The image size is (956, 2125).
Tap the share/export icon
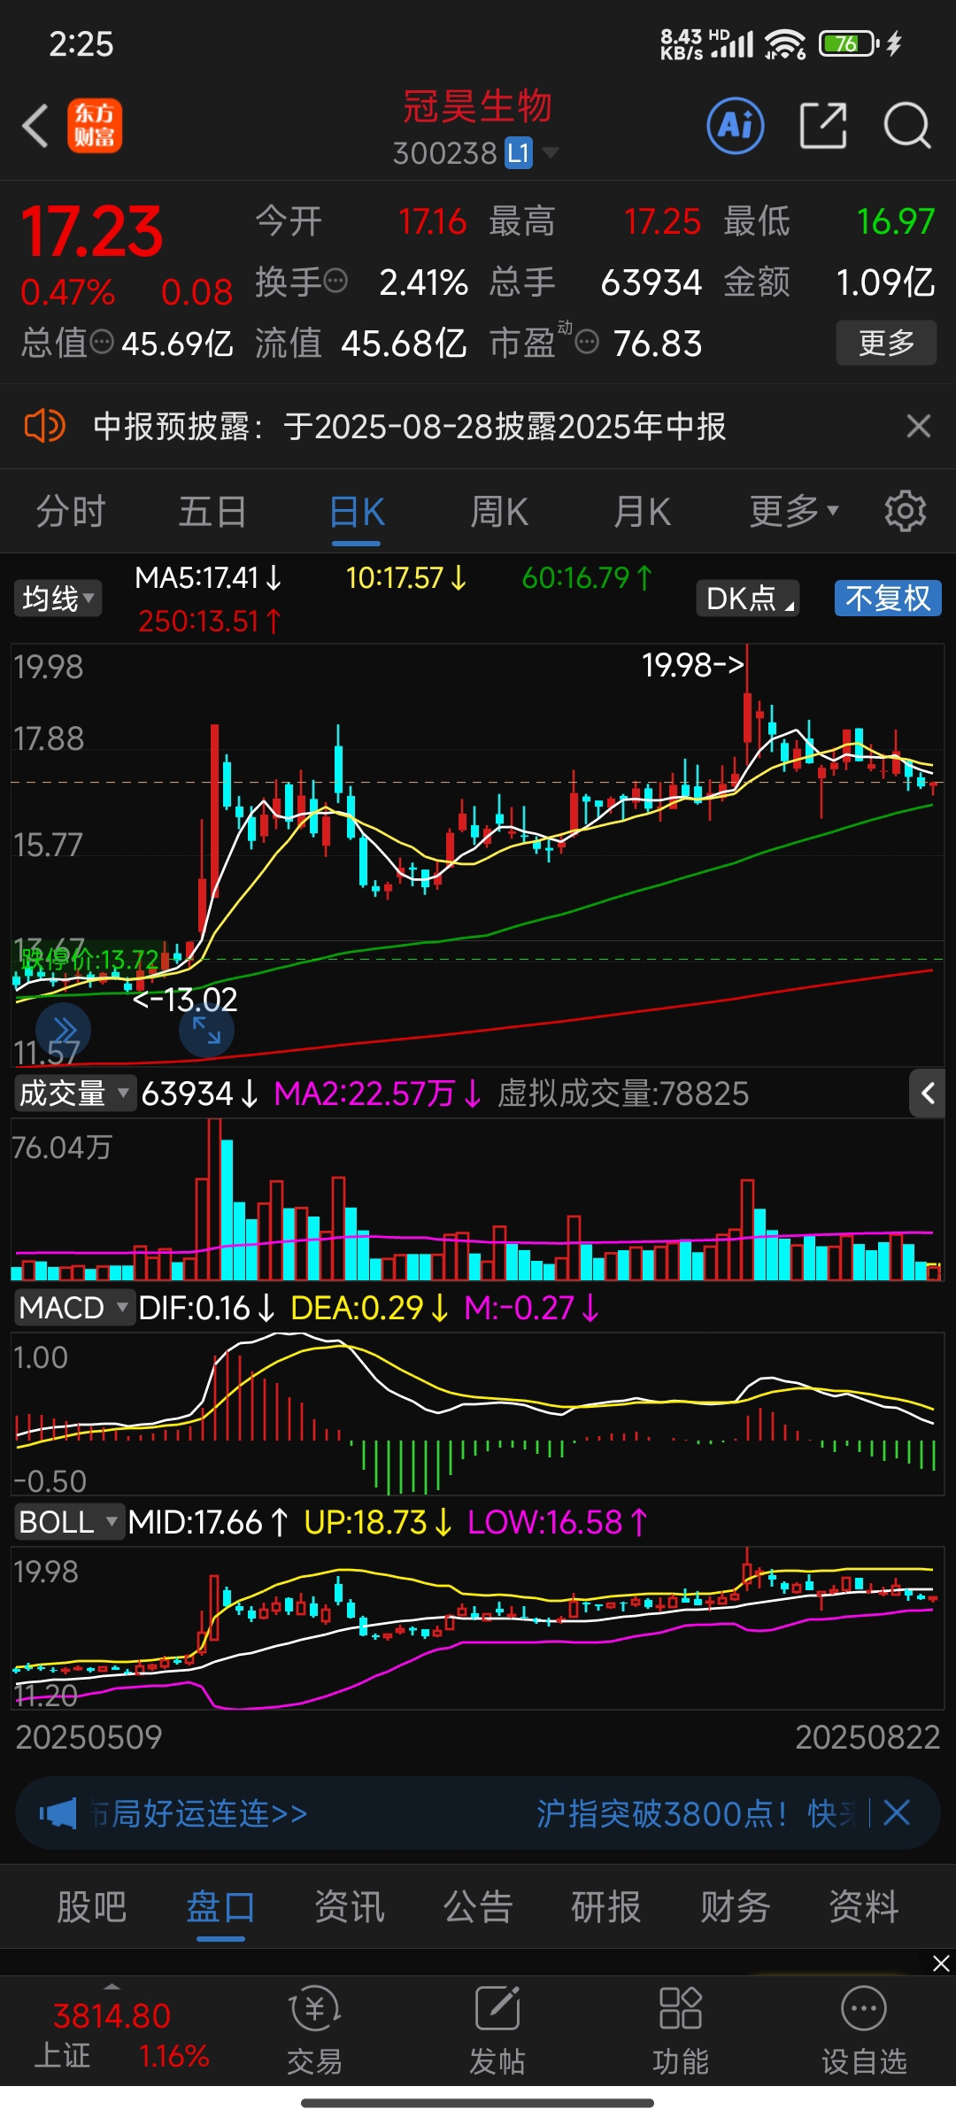[x=823, y=126]
